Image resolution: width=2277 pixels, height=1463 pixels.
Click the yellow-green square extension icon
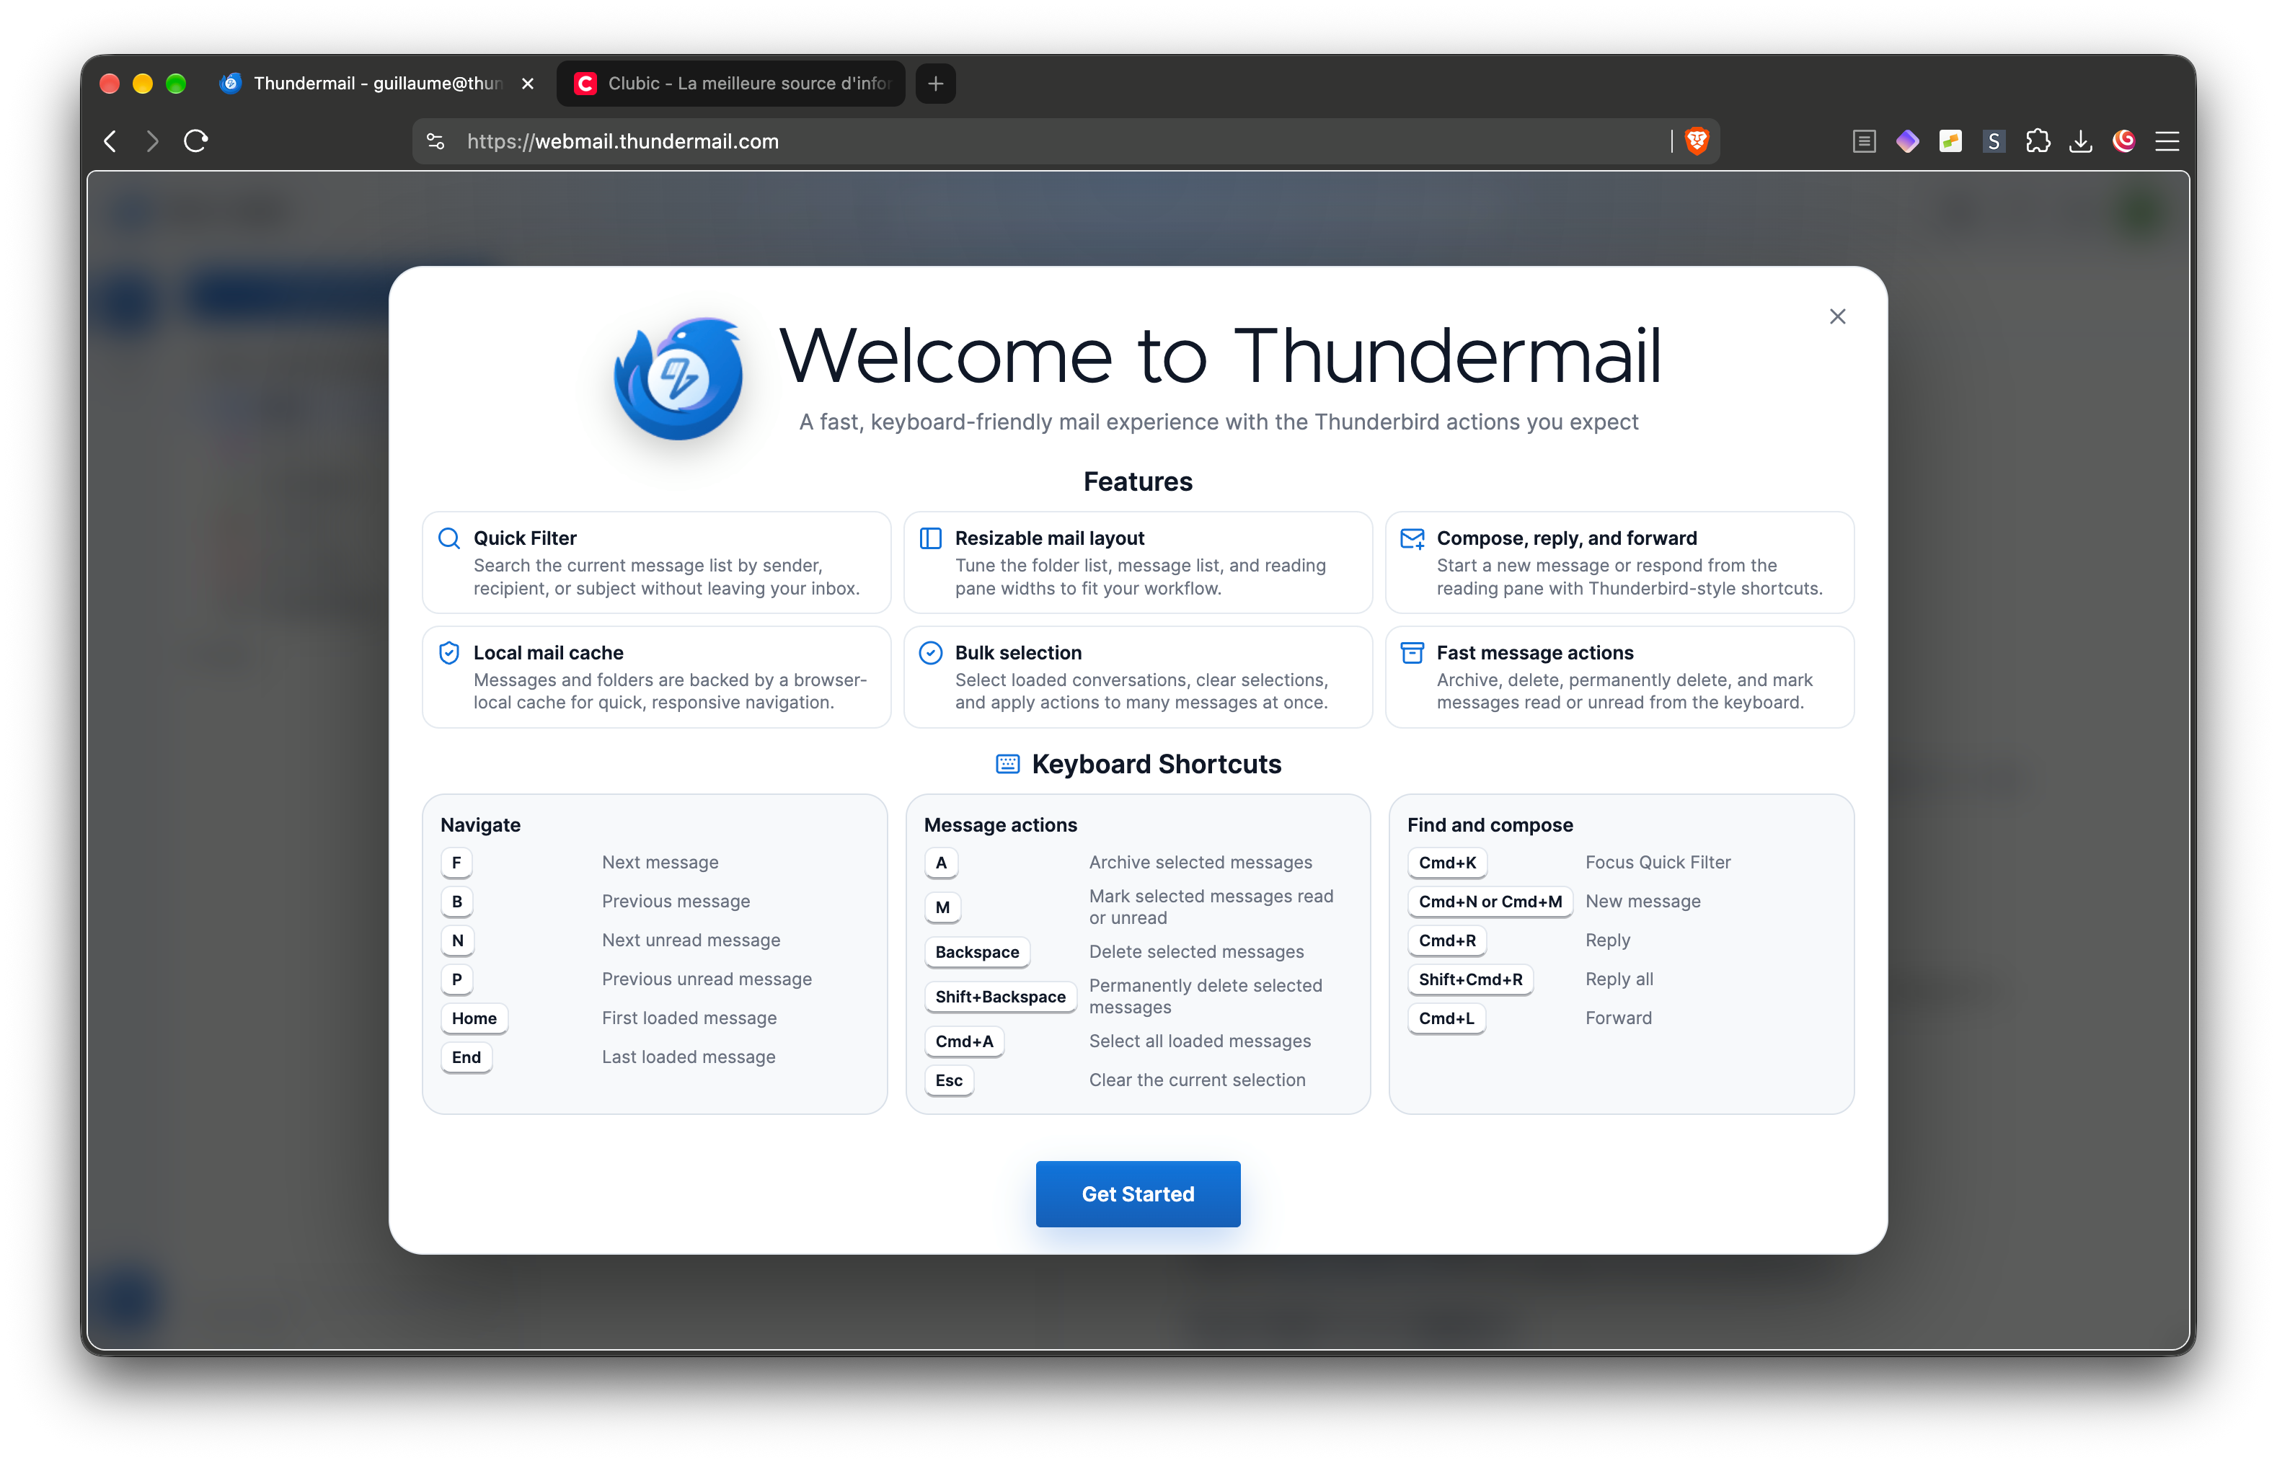(1950, 141)
